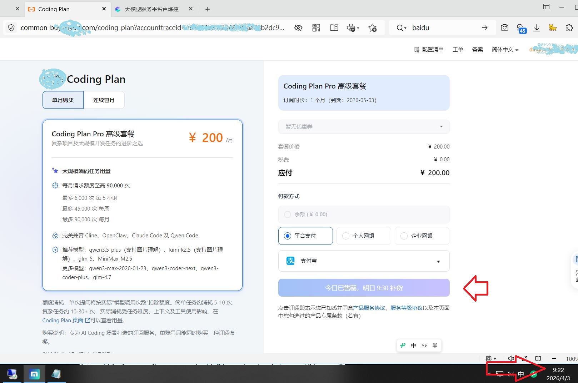
Task: Open 配置清单 in the top navigation
Action: (x=429, y=50)
